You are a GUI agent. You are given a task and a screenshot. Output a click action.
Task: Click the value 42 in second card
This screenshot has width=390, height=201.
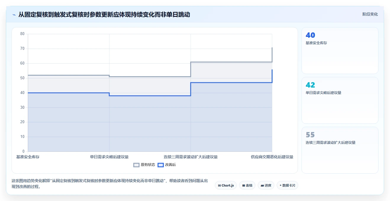(310, 85)
